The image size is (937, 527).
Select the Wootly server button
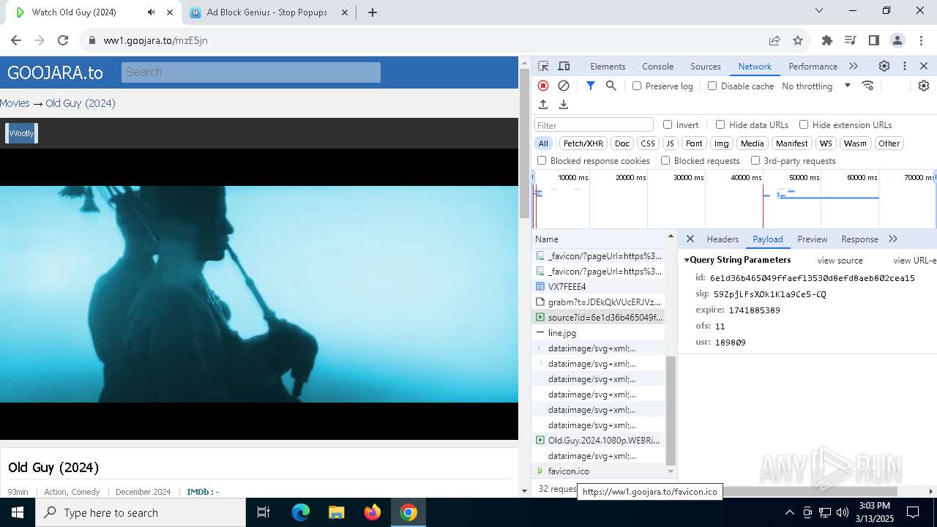point(22,133)
